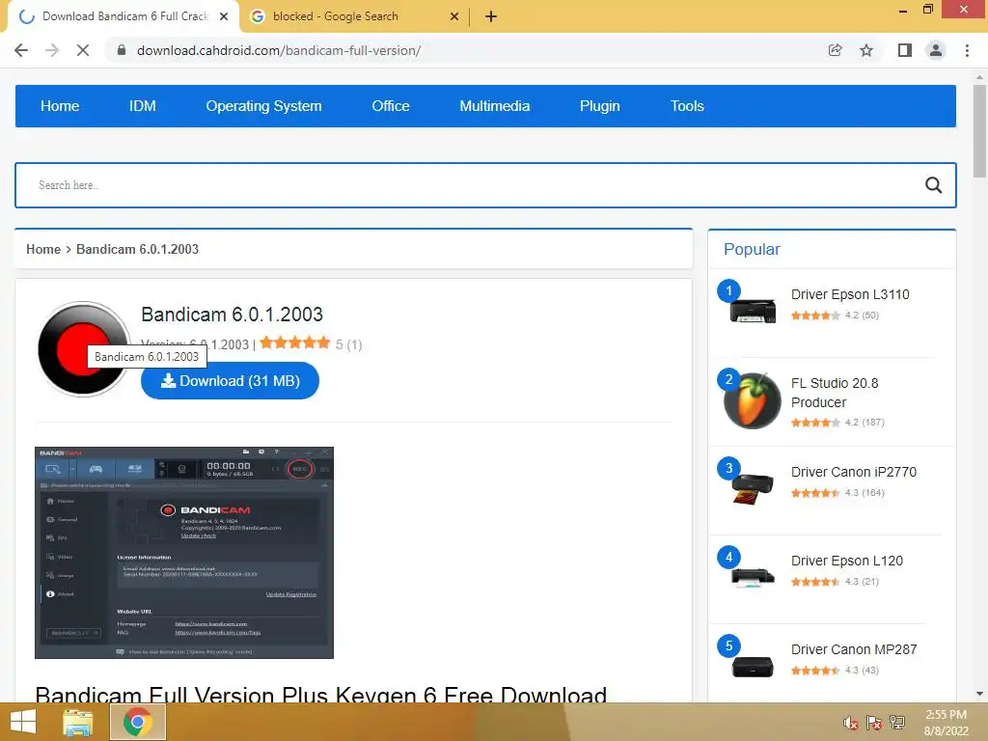Open the Plugin menu item

point(600,106)
